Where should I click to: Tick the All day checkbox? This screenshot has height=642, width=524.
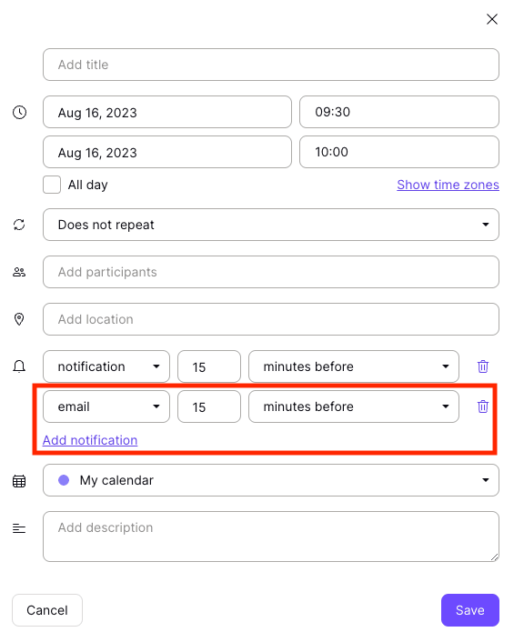pyautogui.click(x=52, y=185)
